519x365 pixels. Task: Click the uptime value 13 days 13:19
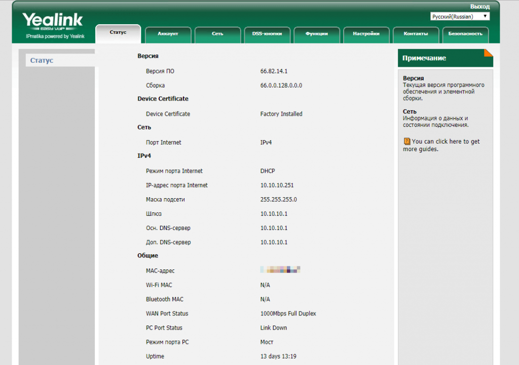click(x=278, y=356)
